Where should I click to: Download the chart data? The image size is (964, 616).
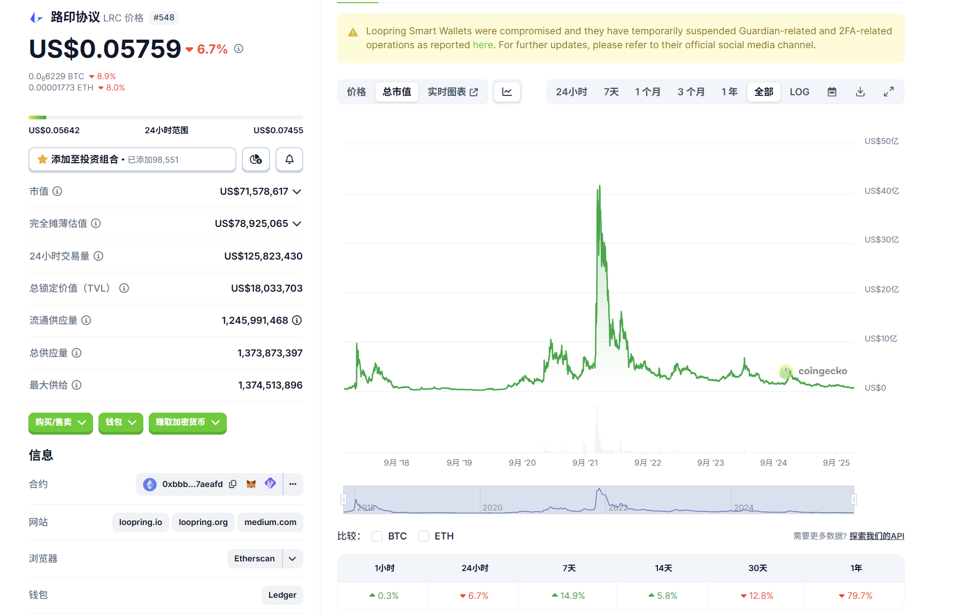click(x=860, y=92)
